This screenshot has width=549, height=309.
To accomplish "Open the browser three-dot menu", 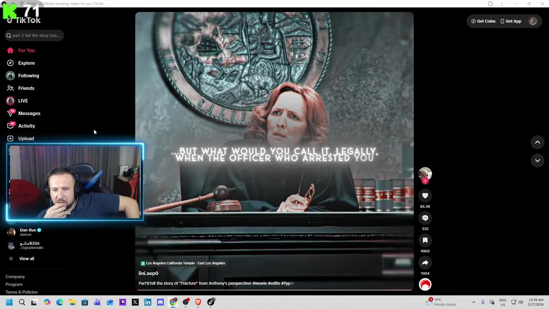I will point(502,4).
